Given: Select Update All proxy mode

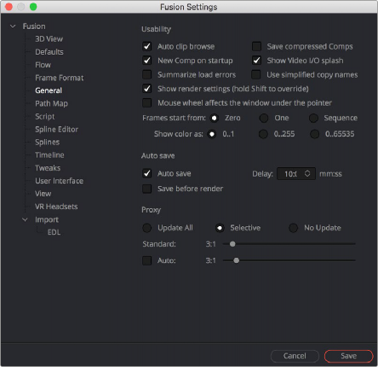Looking at the screenshot, I should coord(147,228).
